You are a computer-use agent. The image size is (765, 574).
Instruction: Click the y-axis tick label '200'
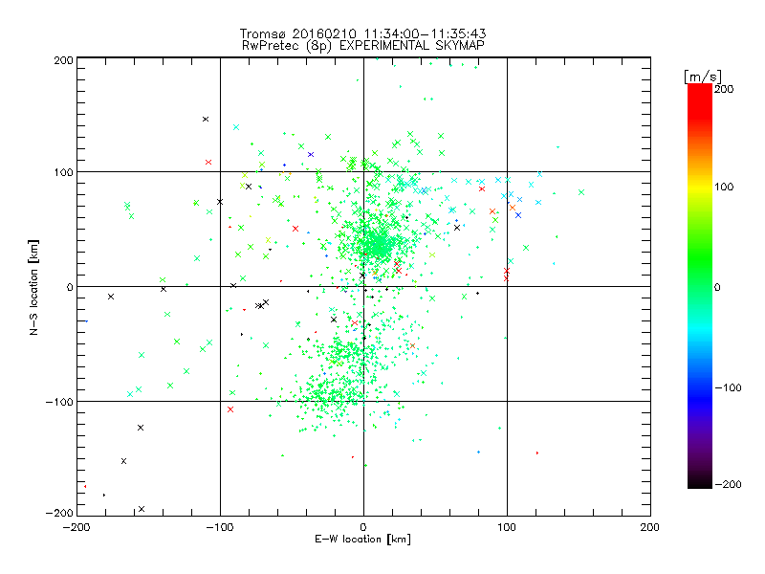tap(63, 60)
